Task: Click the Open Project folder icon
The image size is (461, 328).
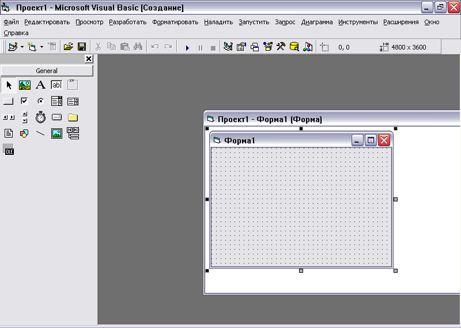Action: 68,47
